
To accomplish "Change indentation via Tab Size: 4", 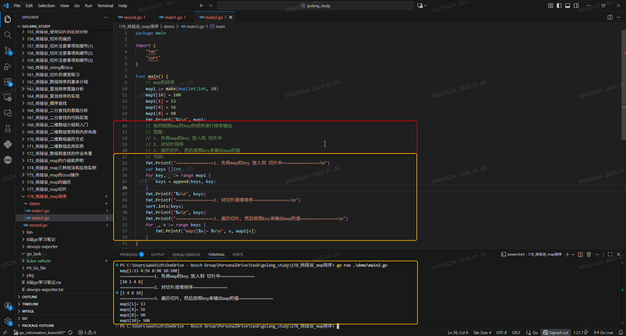I will click(482, 332).
